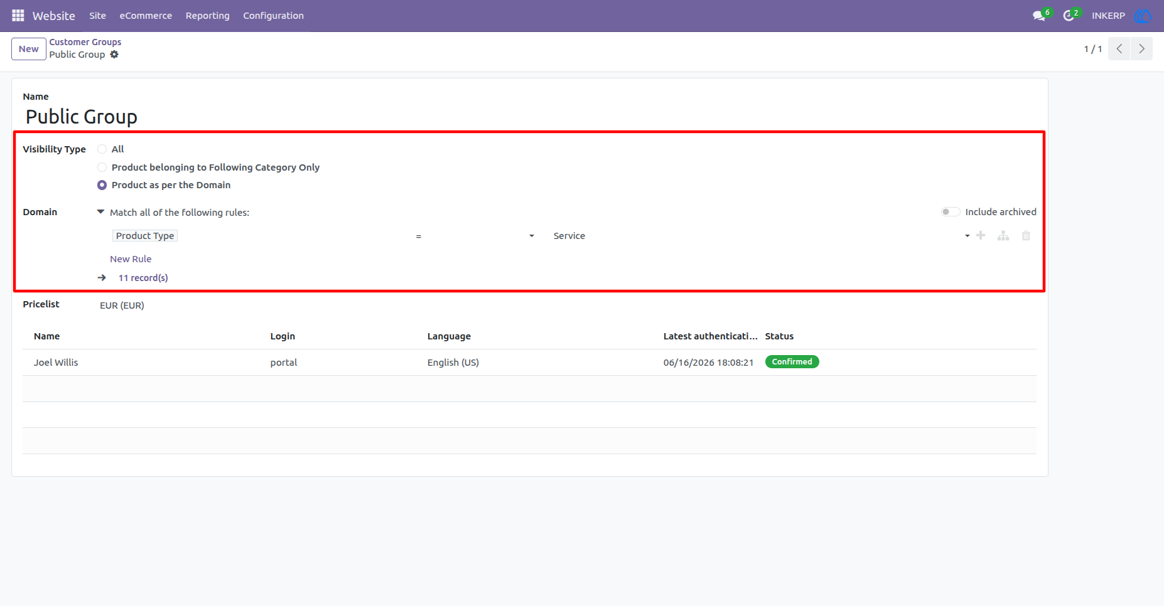Select Product as per the Domain option

click(x=102, y=185)
